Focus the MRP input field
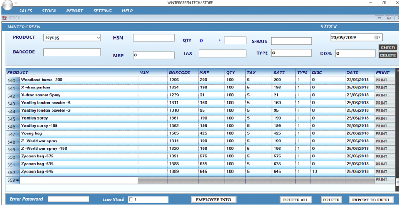Image resolution: width=399 pixels, height=205 pixels. point(154,55)
